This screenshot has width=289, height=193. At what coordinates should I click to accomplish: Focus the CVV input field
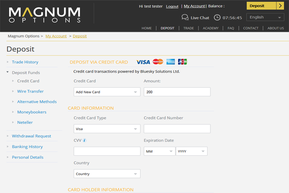click(x=107, y=151)
